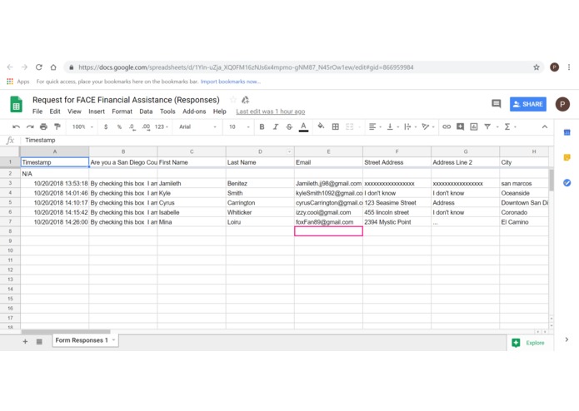Show the all sheets list
The height and width of the screenshot is (411, 579).
pyautogui.click(x=39, y=342)
